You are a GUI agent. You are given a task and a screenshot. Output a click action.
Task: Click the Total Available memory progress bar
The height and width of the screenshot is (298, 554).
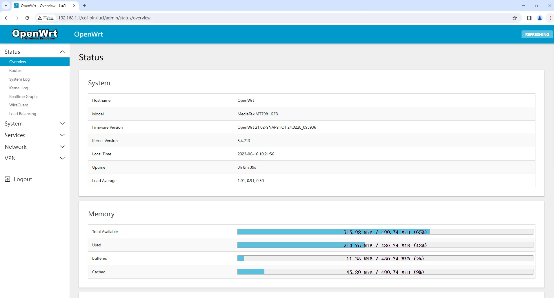pyautogui.click(x=385, y=232)
